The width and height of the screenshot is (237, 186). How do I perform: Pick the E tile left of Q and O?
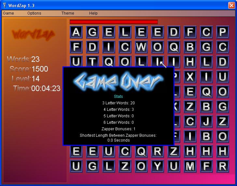point(190,92)
